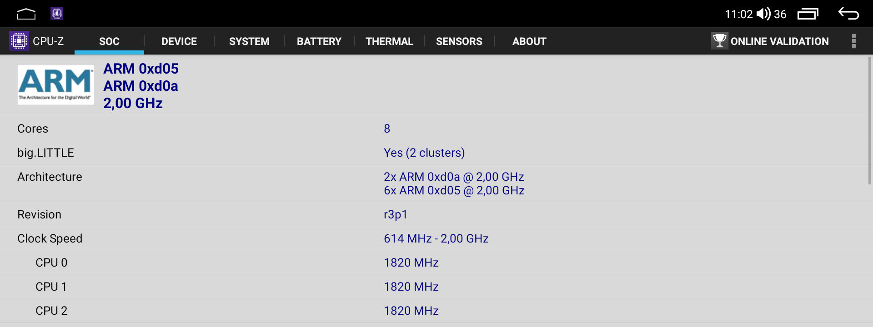The width and height of the screenshot is (873, 327).
Task: Click the trophy validation icon
Action: [x=720, y=41]
